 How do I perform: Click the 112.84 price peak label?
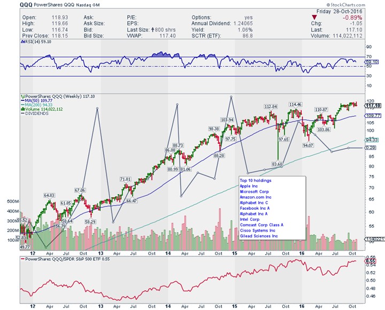click(271, 106)
